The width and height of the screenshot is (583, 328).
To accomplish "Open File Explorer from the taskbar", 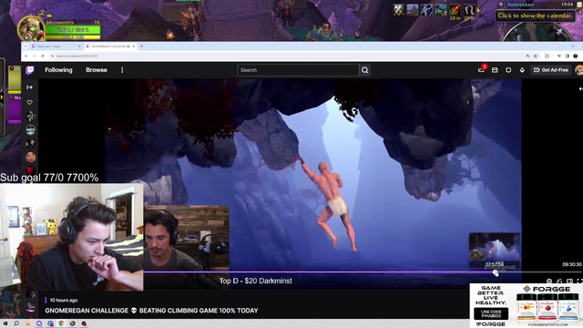I will [28, 323].
